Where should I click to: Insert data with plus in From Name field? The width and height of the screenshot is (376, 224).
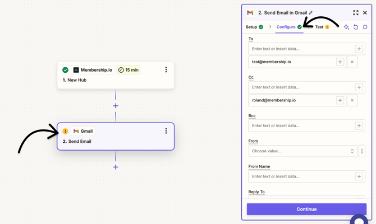click(359, 176)
